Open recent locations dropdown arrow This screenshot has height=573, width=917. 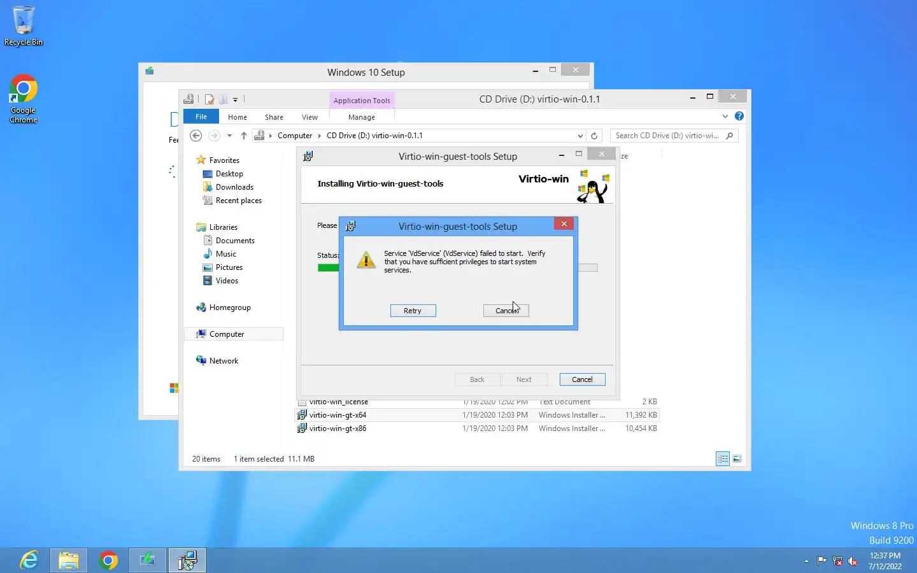pos(229,136)
